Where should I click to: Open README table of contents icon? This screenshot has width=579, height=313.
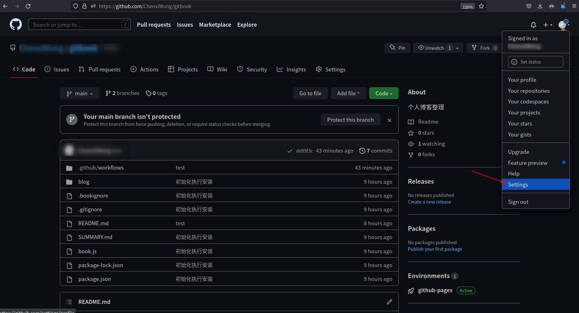click(x=69, y=302)
